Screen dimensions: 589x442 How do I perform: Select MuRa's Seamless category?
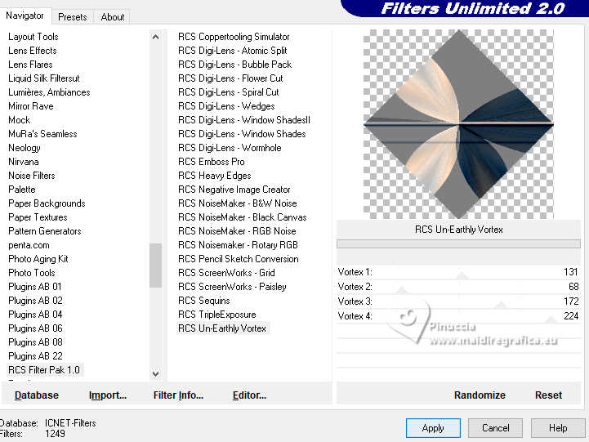click(x=42, y=134)
